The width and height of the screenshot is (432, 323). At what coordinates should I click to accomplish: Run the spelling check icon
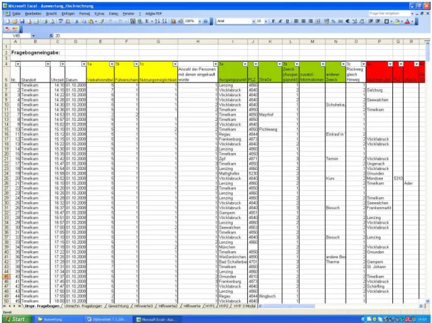pos(61,21)
